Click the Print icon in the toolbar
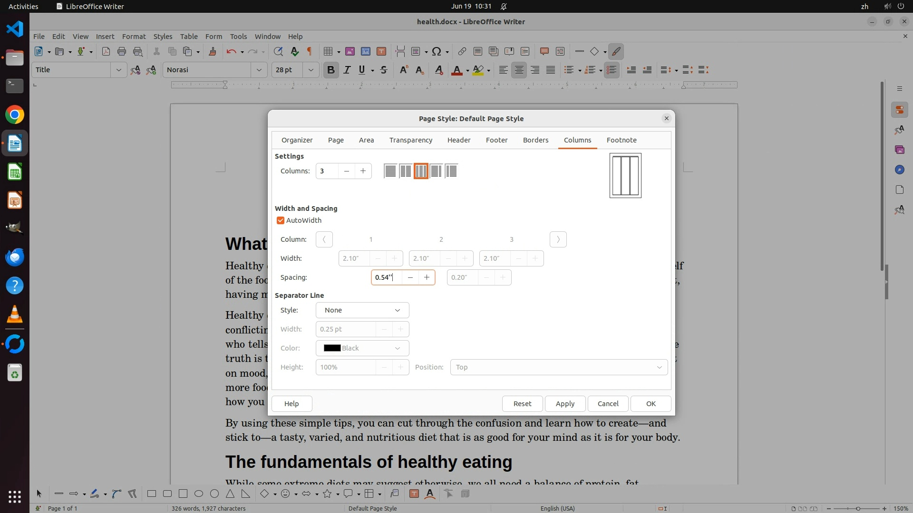Image resolution: width=913 pixels, height=513 pixels. [122, 51]
